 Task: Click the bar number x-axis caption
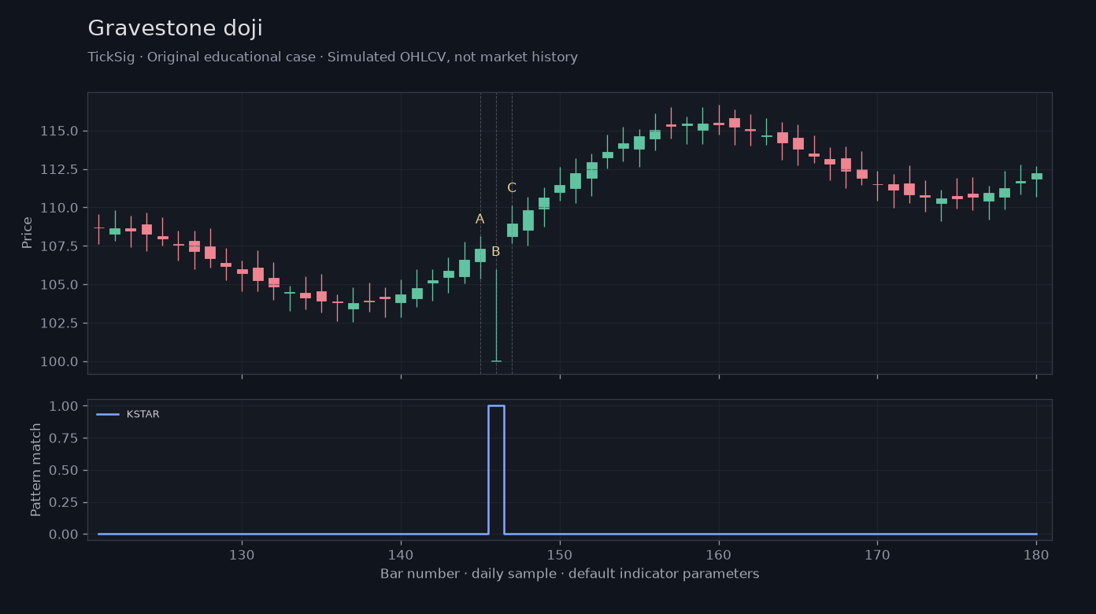click(569, 574)
